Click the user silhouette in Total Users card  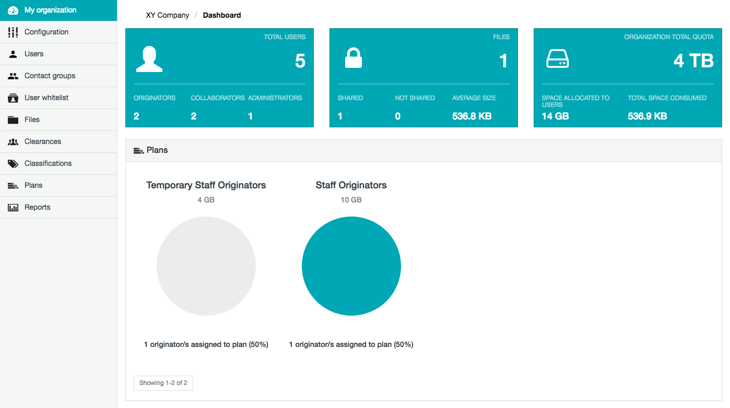click(x=149, y=59)
